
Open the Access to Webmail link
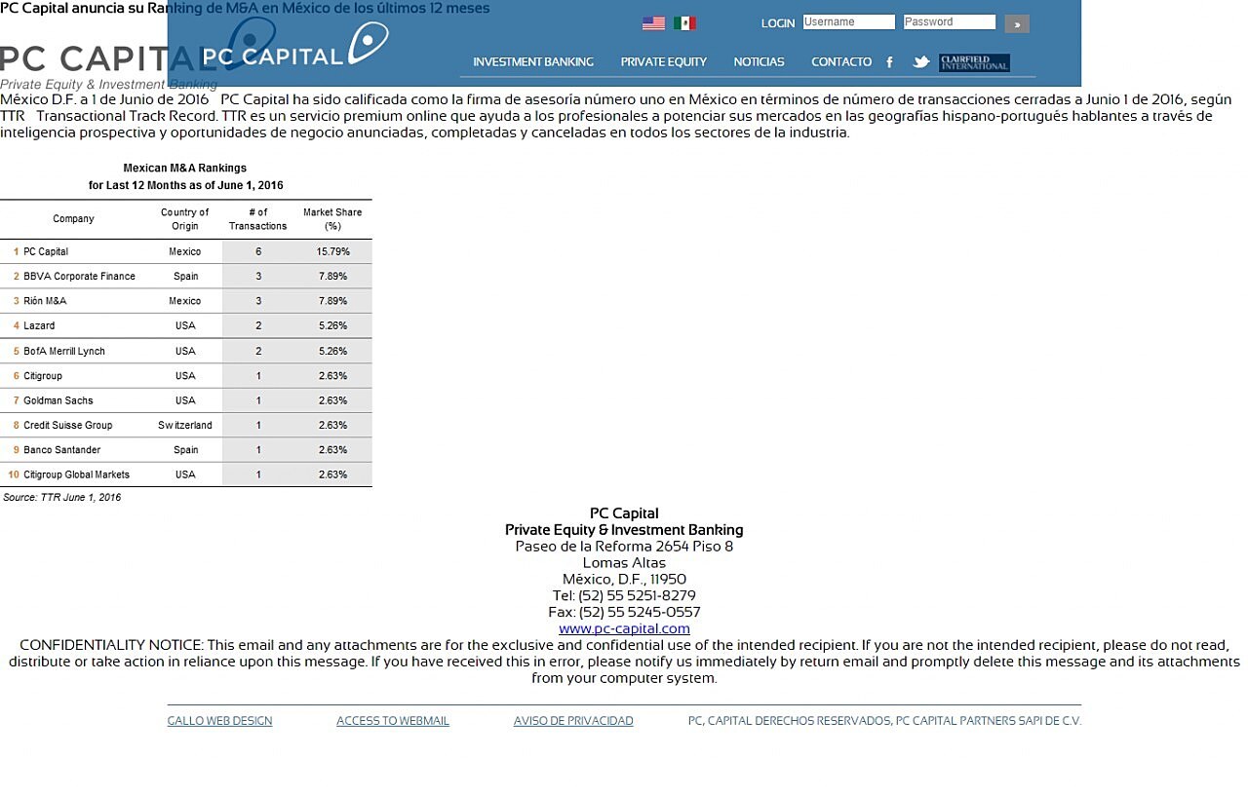(393, 721)
